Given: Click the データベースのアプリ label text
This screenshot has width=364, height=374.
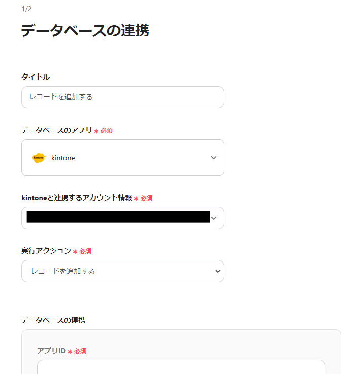Looking at the screenshot, I should point(56,130).
